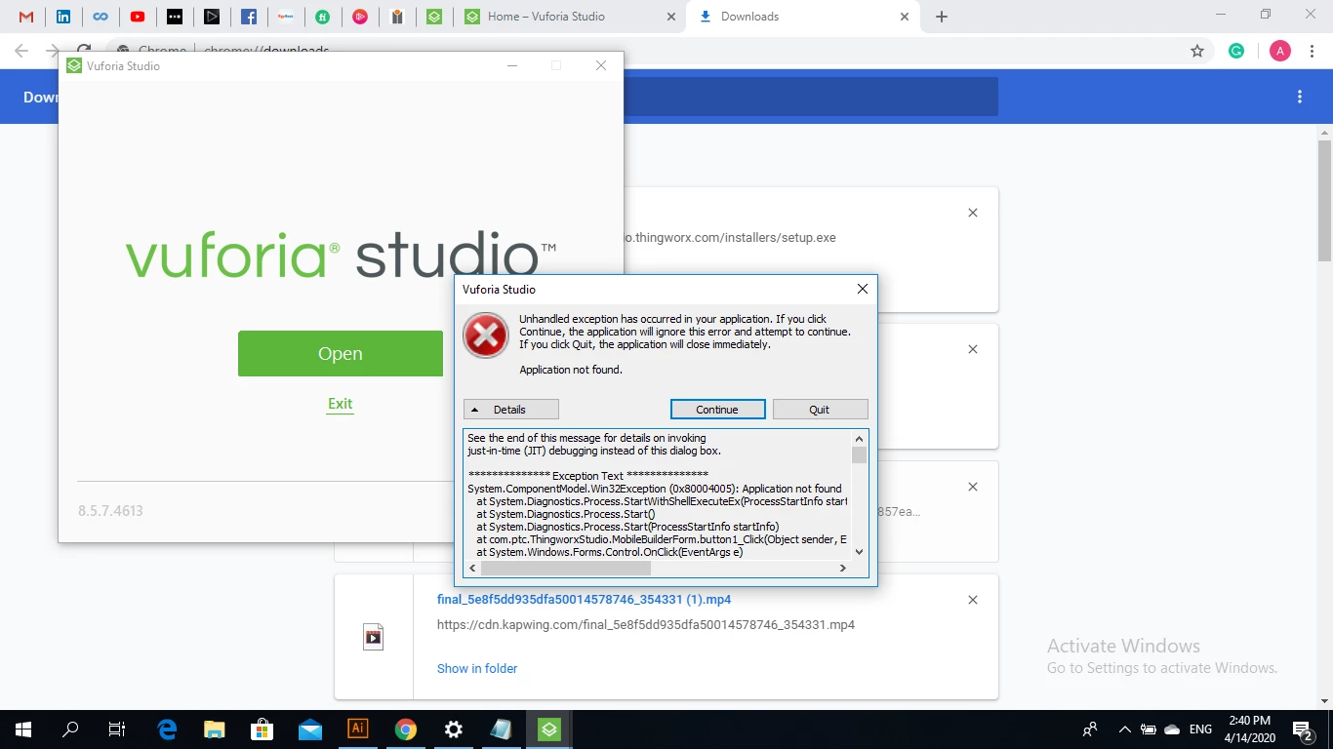Click the Exit link in Vuforia Studio
The height and width of the screenshot is (749, 1333).
(341, 404)
